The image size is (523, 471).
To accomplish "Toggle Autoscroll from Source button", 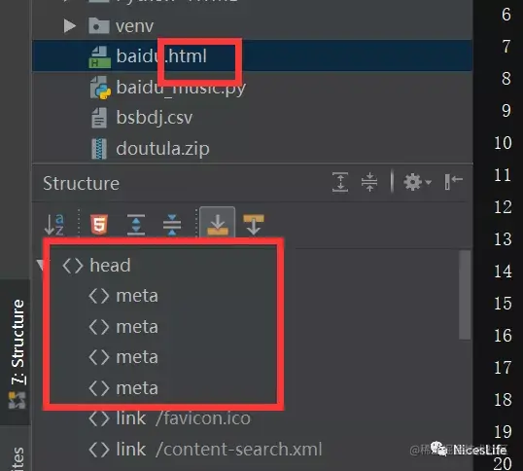I will (254, 225).
